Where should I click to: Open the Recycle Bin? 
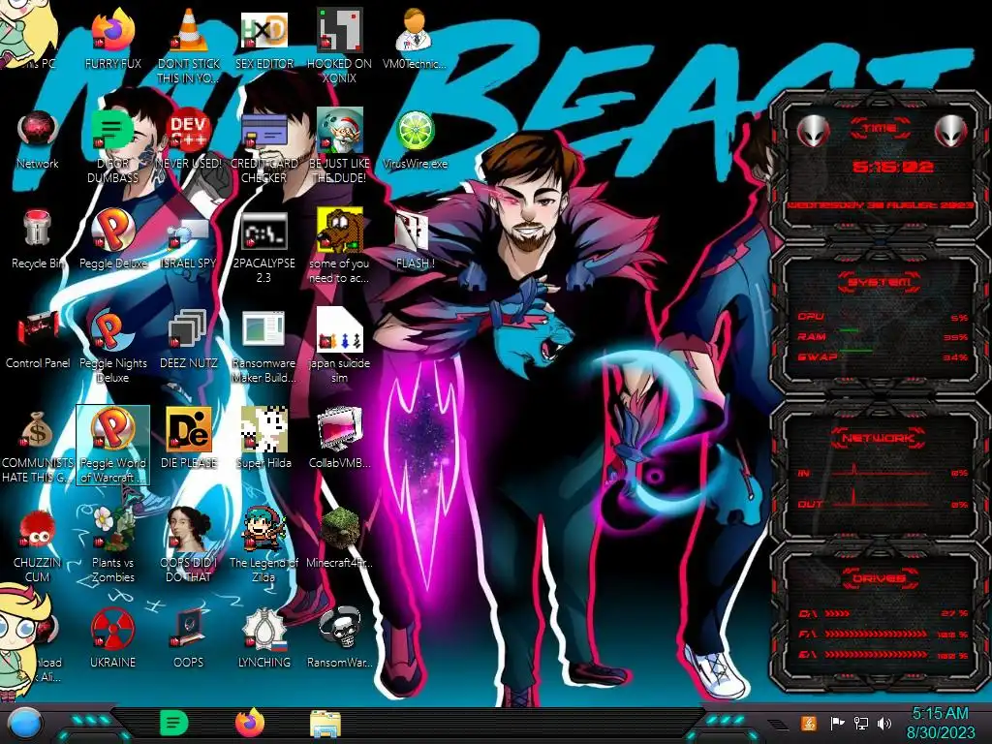pyautogui.click(x=38, y=228)
